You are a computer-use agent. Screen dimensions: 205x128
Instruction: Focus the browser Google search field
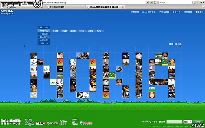(x=175, y=2)
